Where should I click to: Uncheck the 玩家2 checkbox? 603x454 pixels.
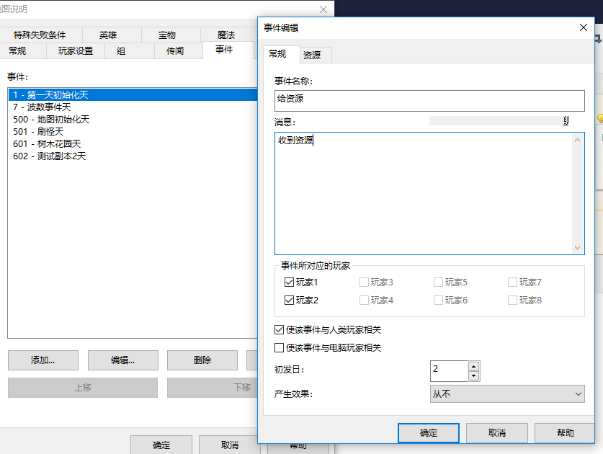point(290,301)
